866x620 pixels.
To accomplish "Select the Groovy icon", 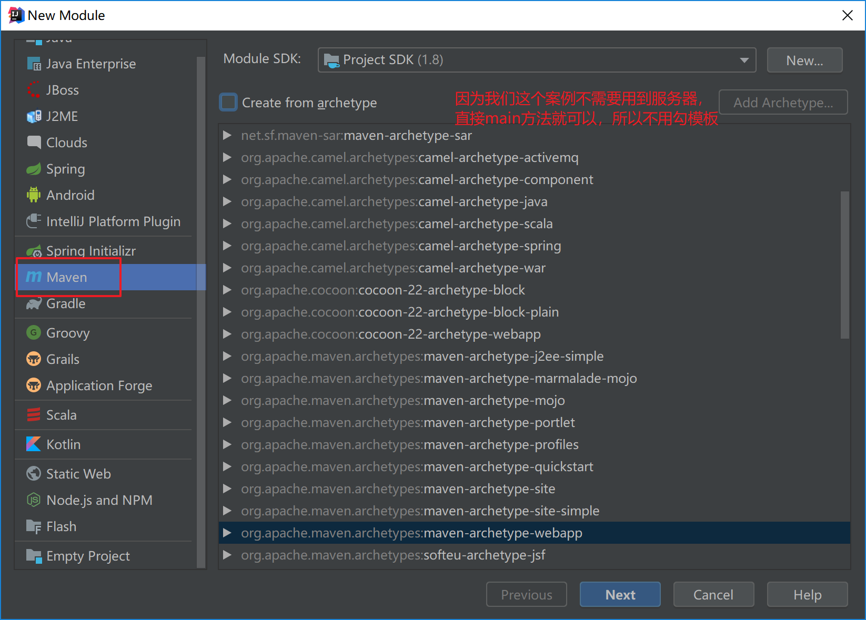I will [x=34, y=333].
